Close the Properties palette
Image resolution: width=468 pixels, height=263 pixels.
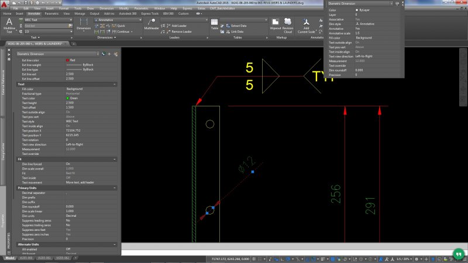click(x=9, y=50)
